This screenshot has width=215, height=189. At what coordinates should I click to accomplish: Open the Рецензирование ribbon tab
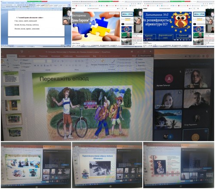coord(83,56)
